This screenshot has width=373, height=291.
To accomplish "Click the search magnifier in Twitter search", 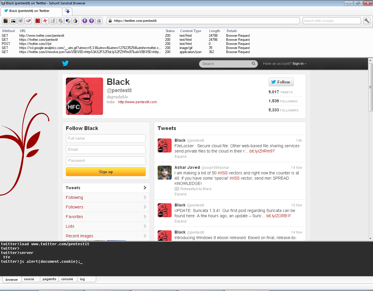I will pos(254,64).
